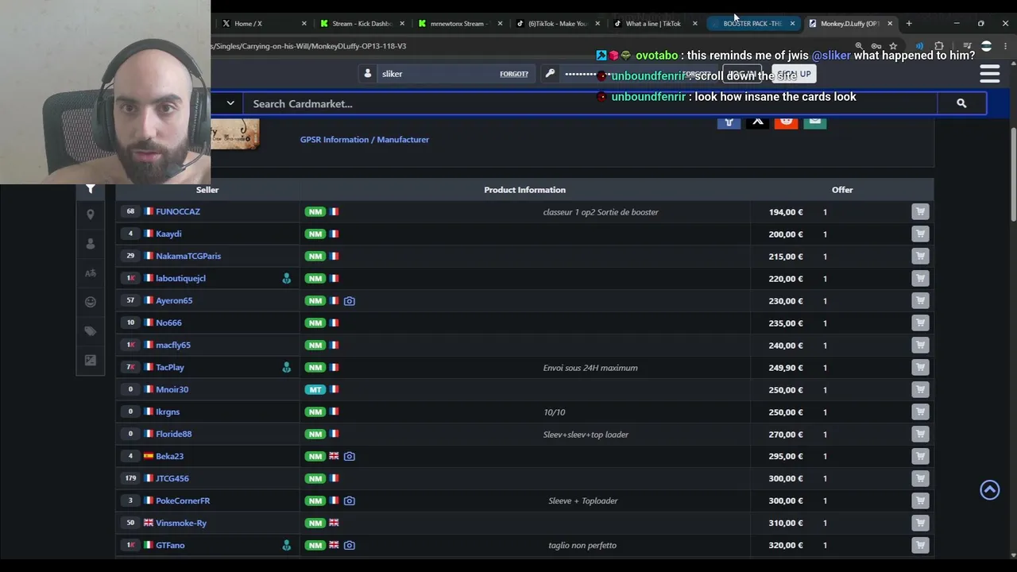Viewport: 1017px width, 572px height.
Task: Click the professional seller badge beside laboutiquejcl
Action: click(286, 278)
